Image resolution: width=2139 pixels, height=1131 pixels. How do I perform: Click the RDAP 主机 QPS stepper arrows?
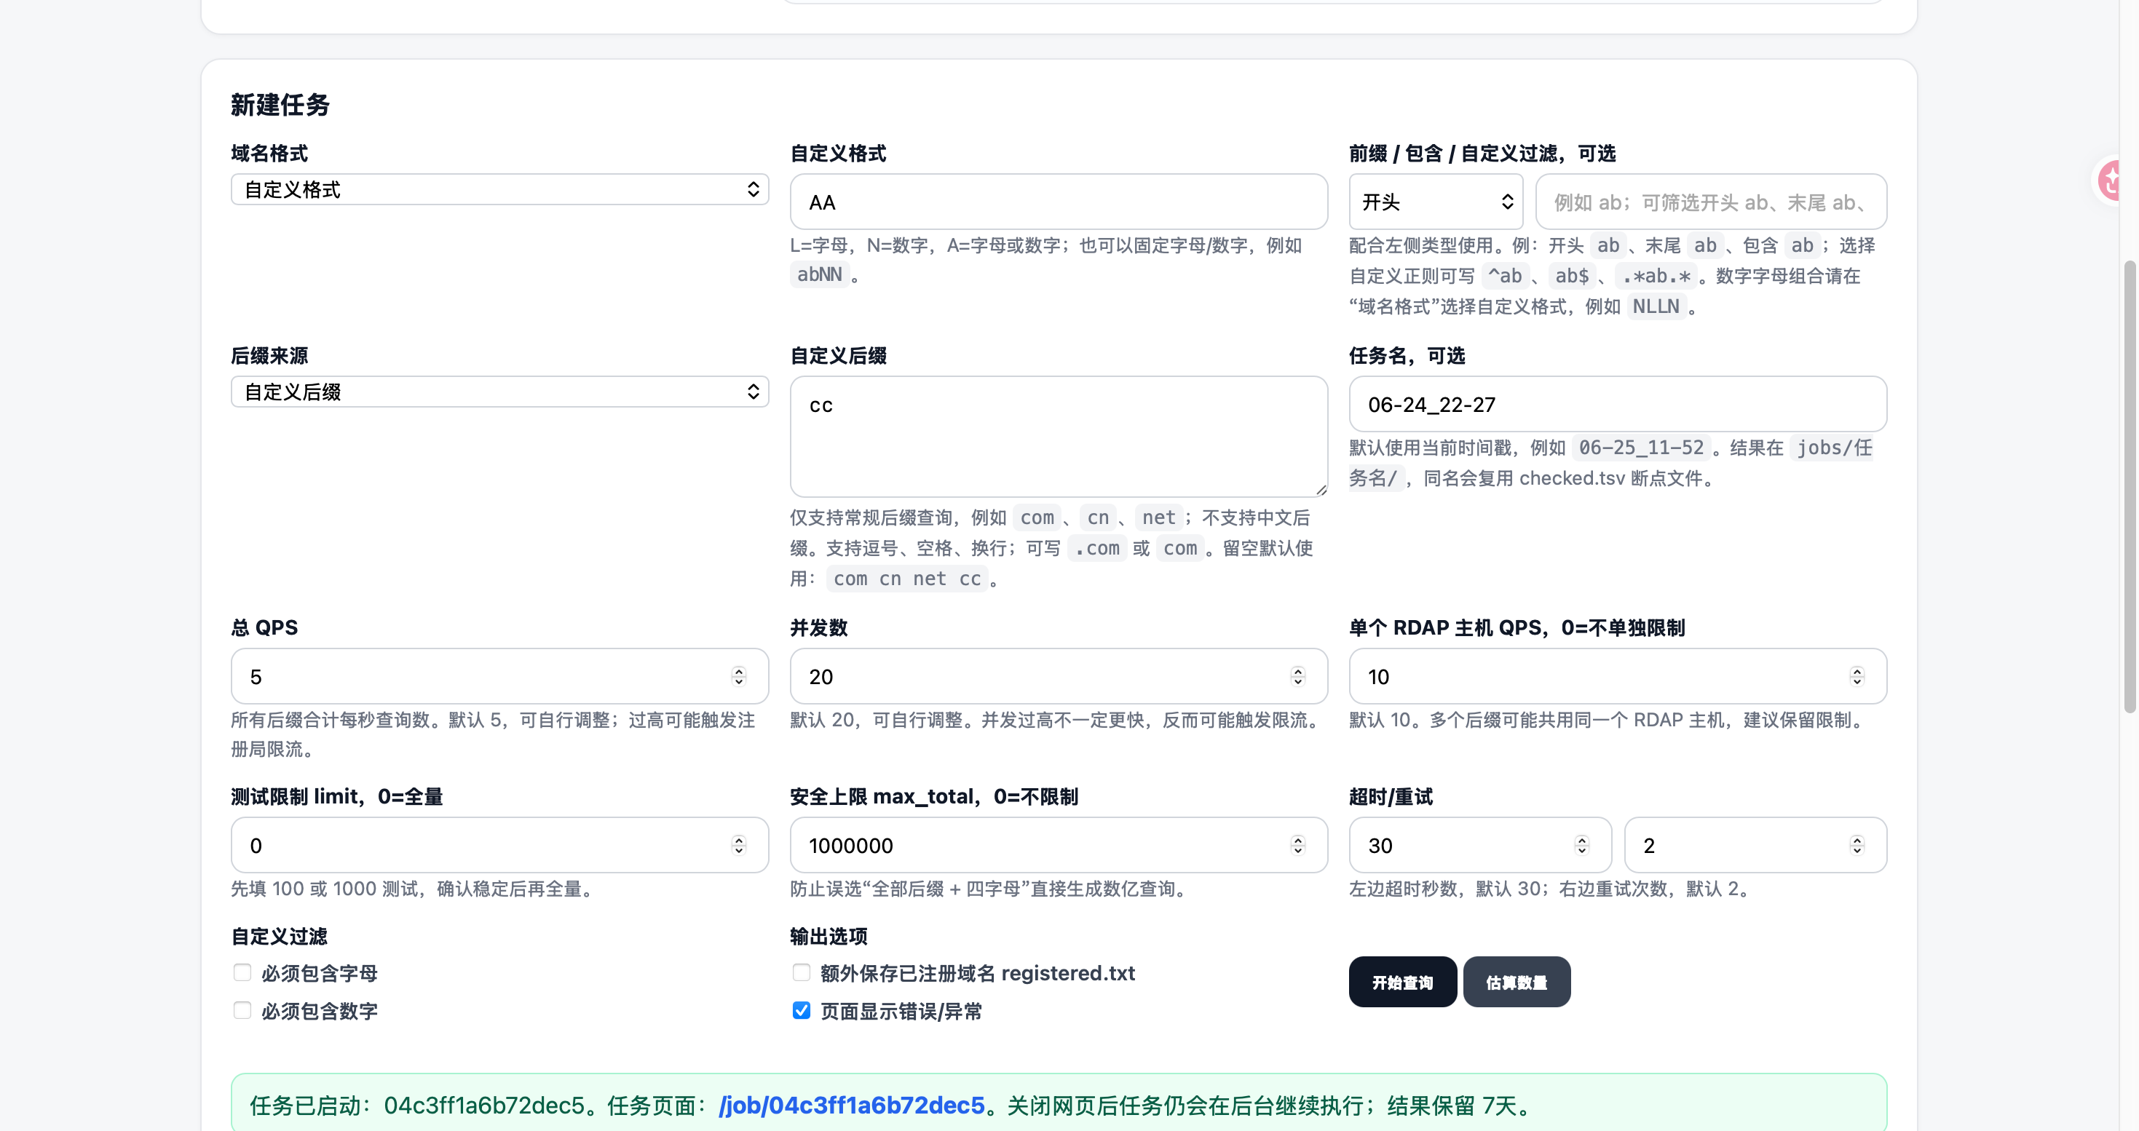[x=1857, y=676]
